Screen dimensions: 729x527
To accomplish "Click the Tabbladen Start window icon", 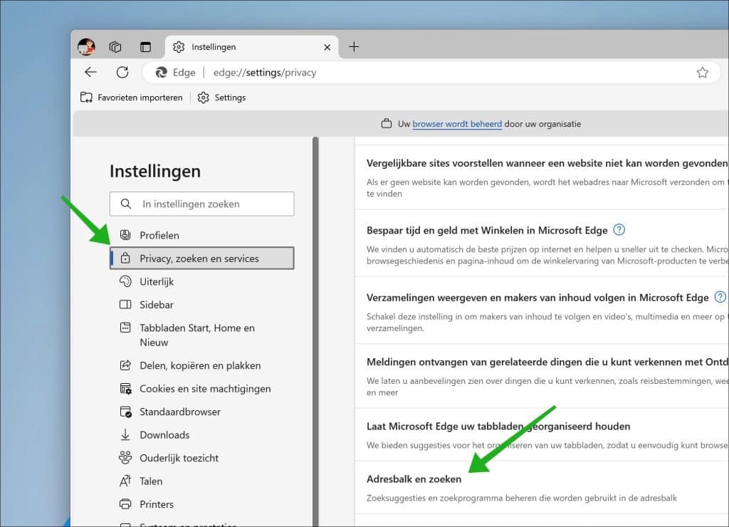I will click(x=125, y=328).
